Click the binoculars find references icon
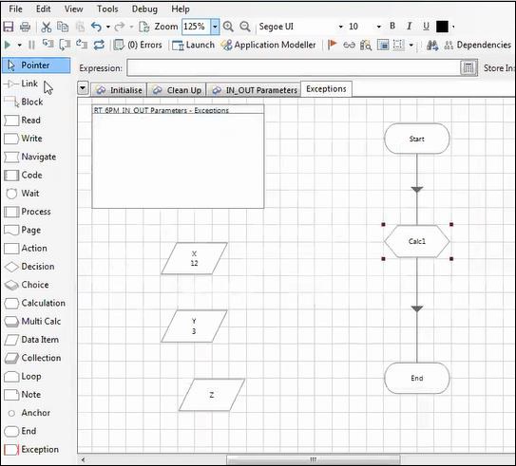 coord(432,45)
